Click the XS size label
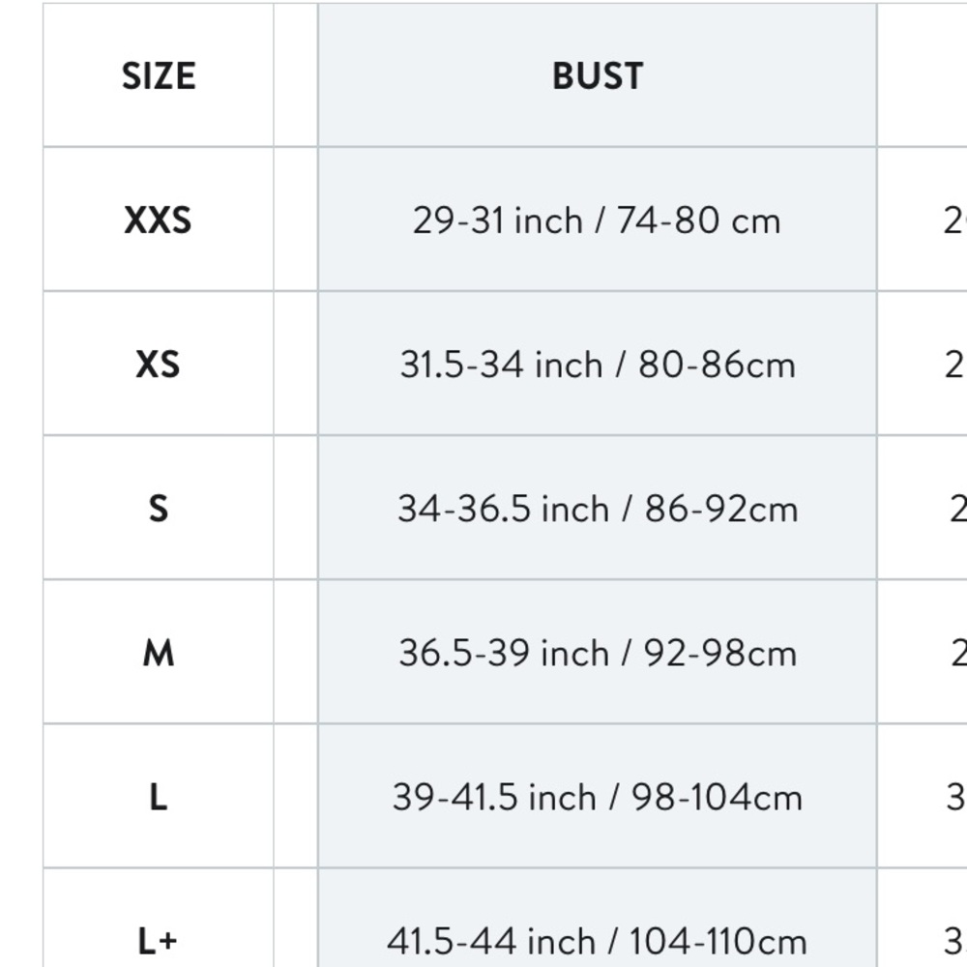Screen dimensions: 967x967 pyautogui.click(x=158, y=364)
